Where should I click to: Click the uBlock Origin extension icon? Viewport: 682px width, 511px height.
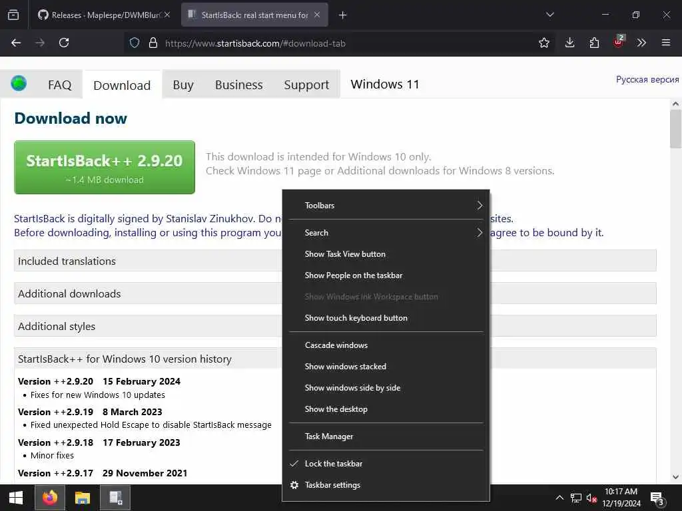(x=619, y=42)
